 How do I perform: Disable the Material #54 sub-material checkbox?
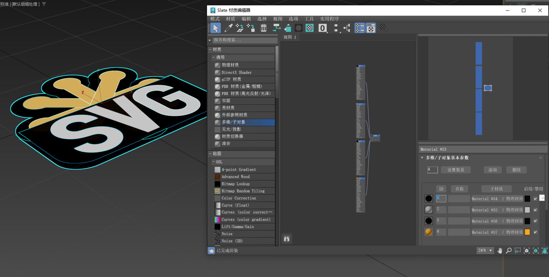pyautogui.click(x=535, y=199)
